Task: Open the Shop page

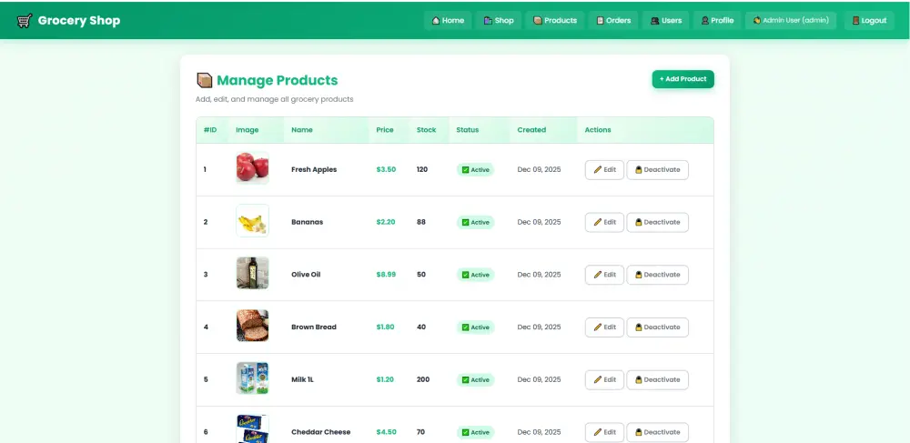Action: coord(499,20)
